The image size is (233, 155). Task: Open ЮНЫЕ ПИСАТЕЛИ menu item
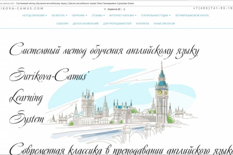tap(164, 24)
